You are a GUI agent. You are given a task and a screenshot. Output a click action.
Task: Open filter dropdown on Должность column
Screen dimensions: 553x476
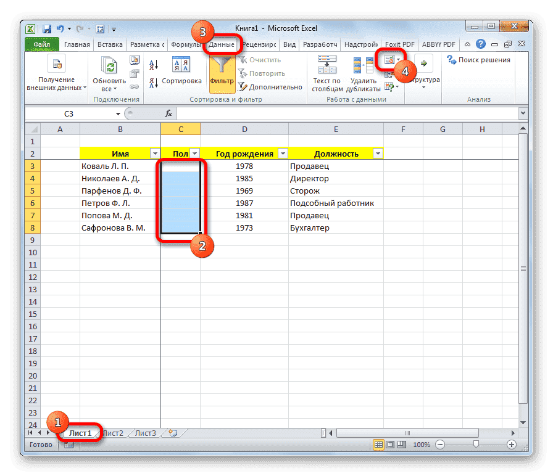click(378, 153)
